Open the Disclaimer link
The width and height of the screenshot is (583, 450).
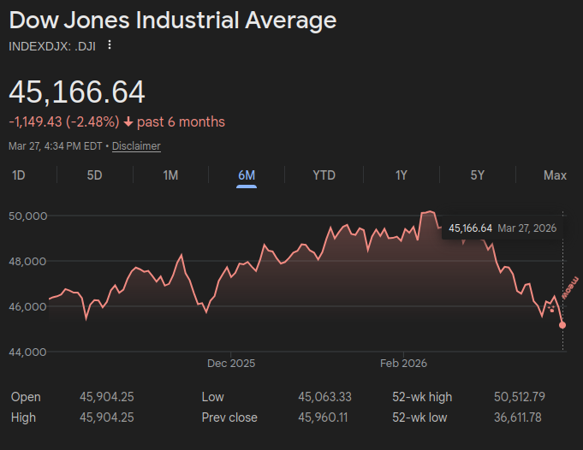136,146
